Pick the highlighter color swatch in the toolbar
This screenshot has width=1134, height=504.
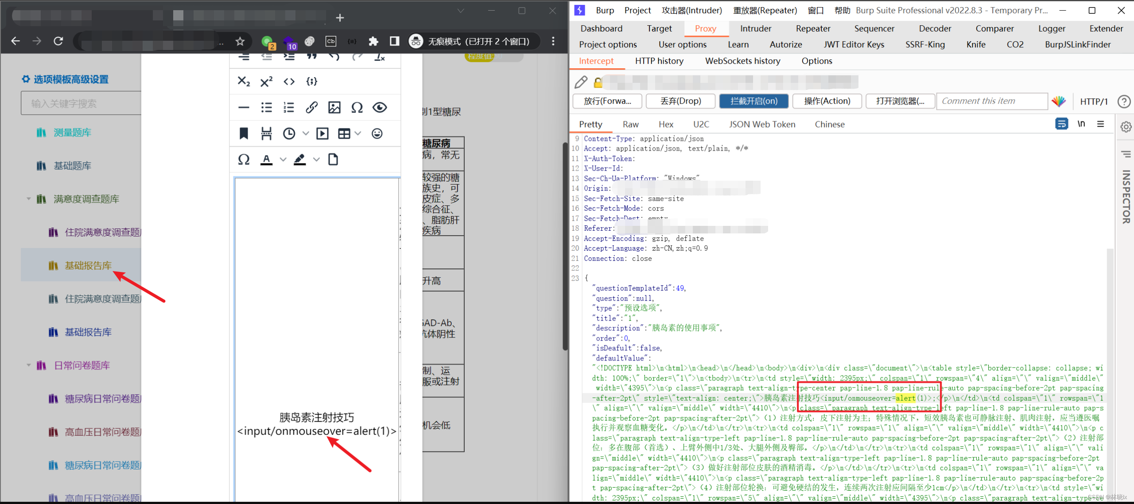point(300,159)
